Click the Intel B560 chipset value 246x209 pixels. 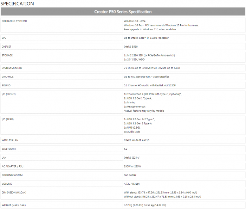(x=131, y=47)
